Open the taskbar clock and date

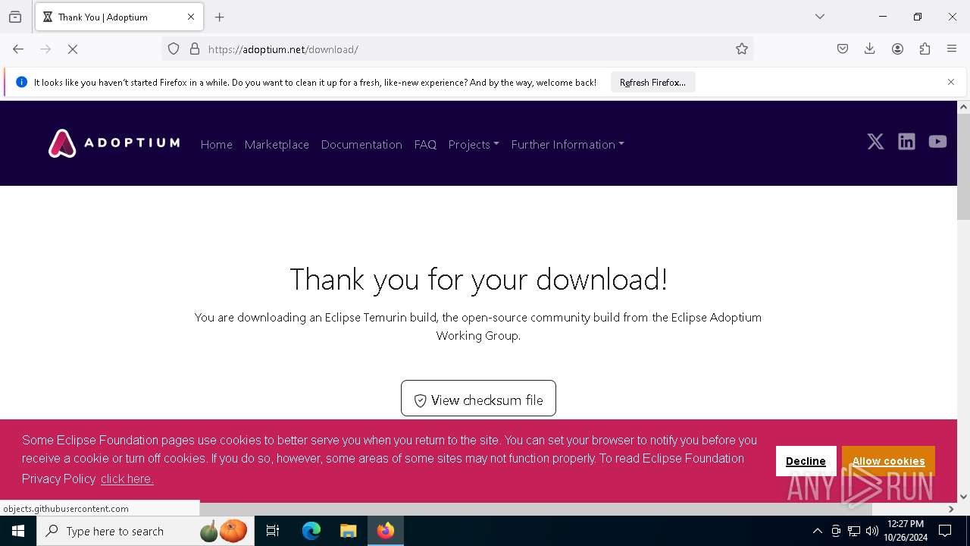906,531
